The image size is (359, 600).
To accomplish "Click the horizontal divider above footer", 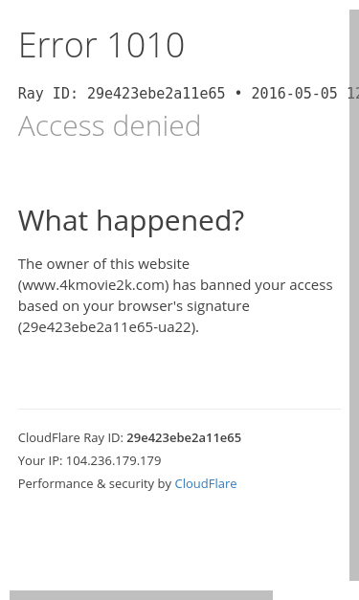I will point(179,409).
